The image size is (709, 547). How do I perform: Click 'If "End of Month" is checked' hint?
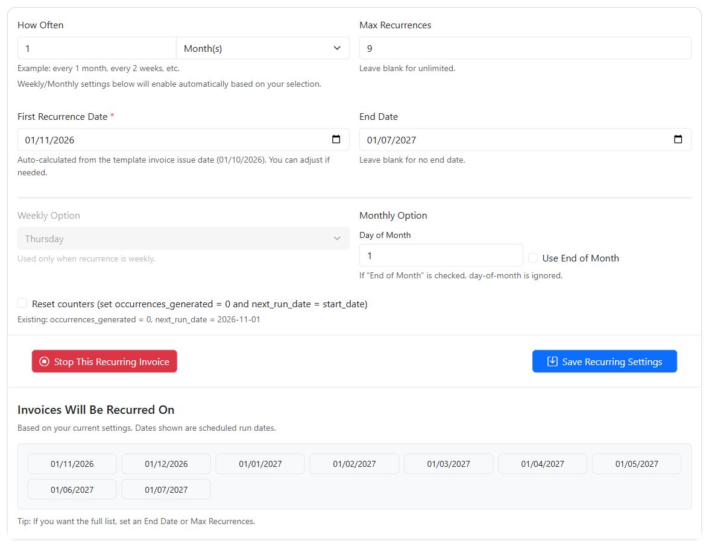461,275
